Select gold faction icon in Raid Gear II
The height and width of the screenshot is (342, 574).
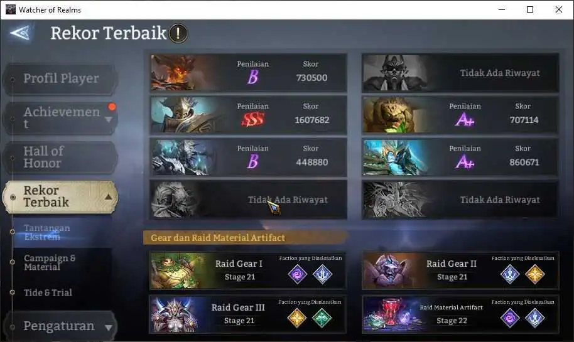tap(535, 274)
